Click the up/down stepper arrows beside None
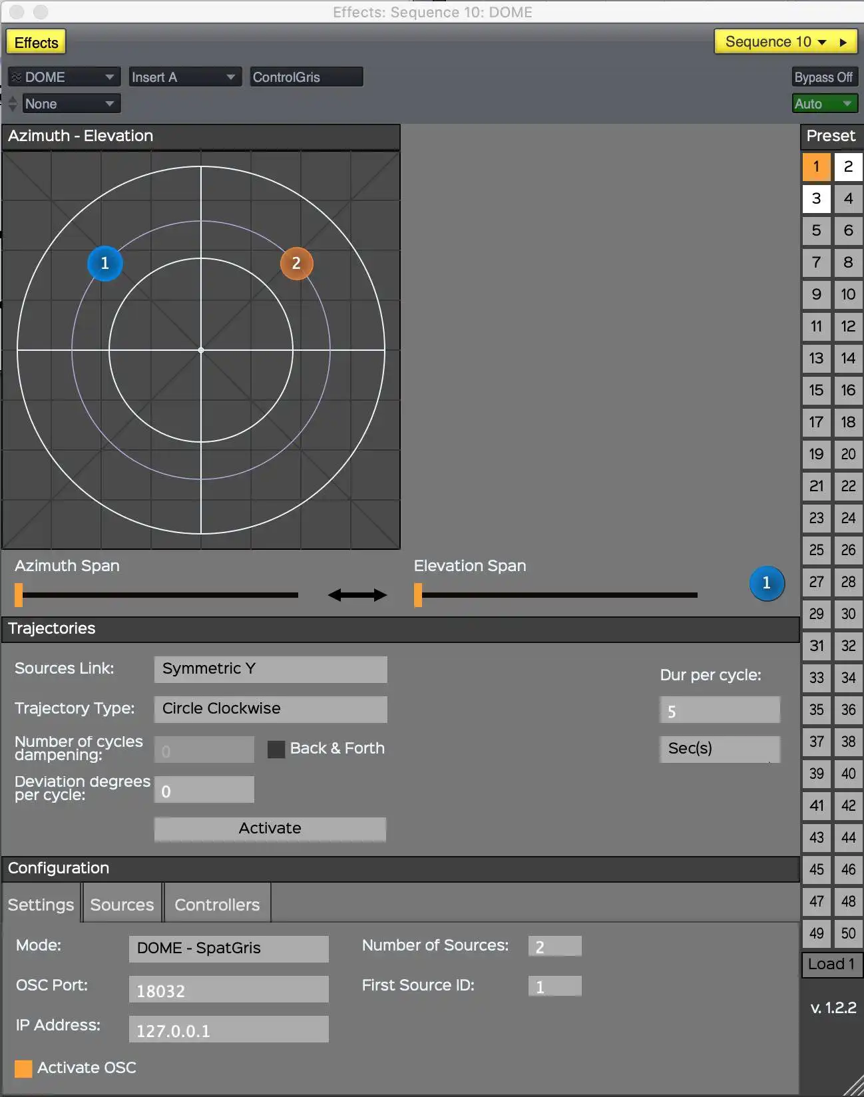Image resolution: width=864 pixels, height=1097 pixels. 13,104
